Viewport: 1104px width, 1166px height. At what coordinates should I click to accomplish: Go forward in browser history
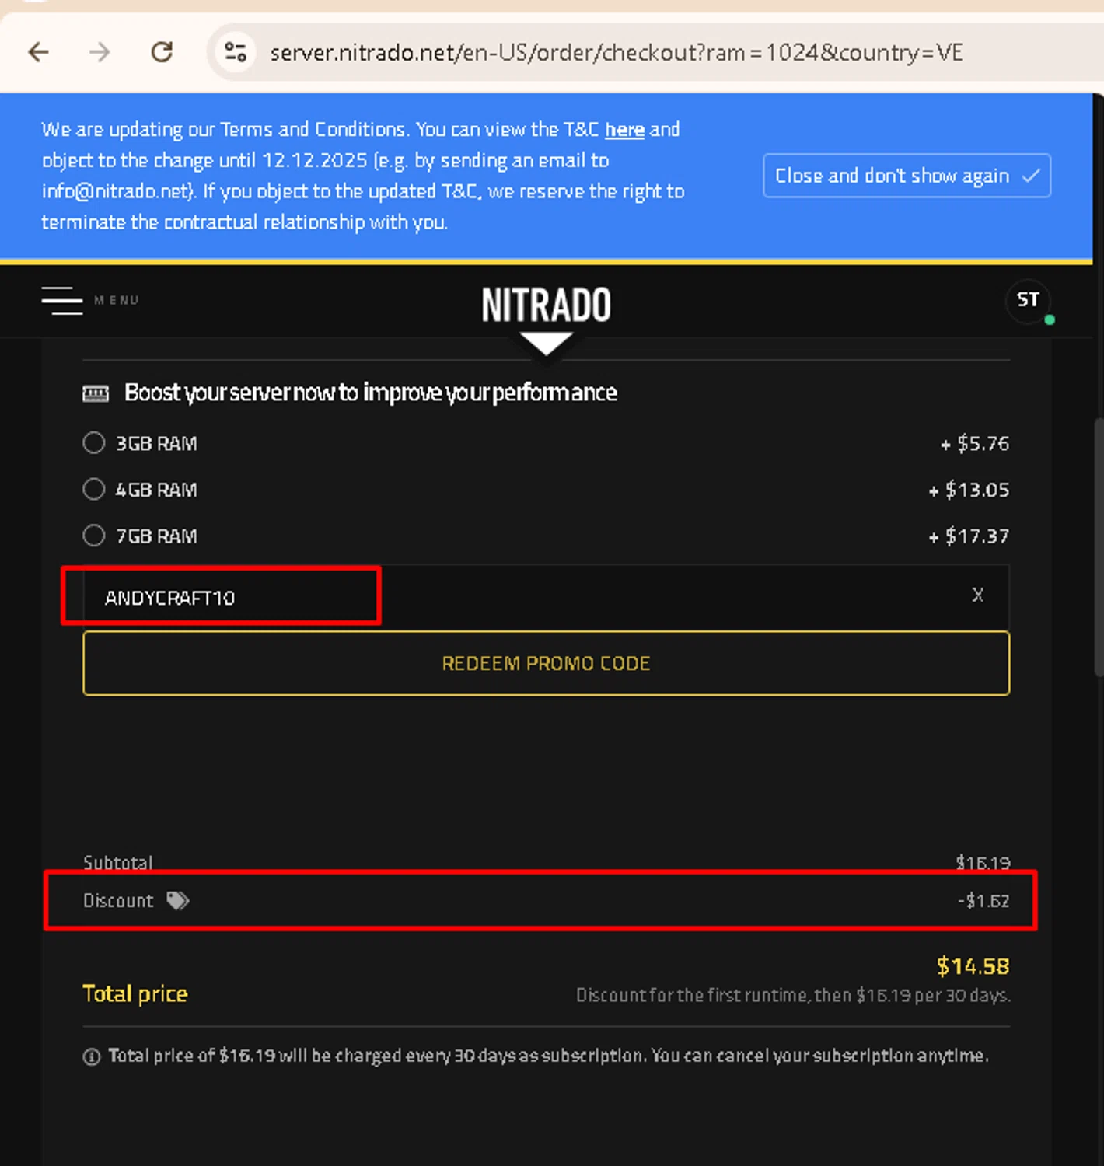coord(100,52)
